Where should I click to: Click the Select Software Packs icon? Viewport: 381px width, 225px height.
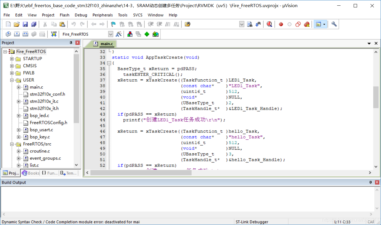pyautogui.click(x=155, y=34)
